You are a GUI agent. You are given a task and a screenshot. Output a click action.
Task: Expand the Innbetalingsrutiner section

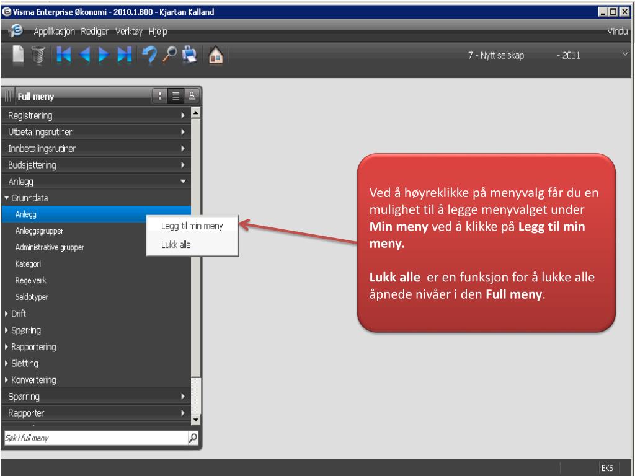pos(96,149)
